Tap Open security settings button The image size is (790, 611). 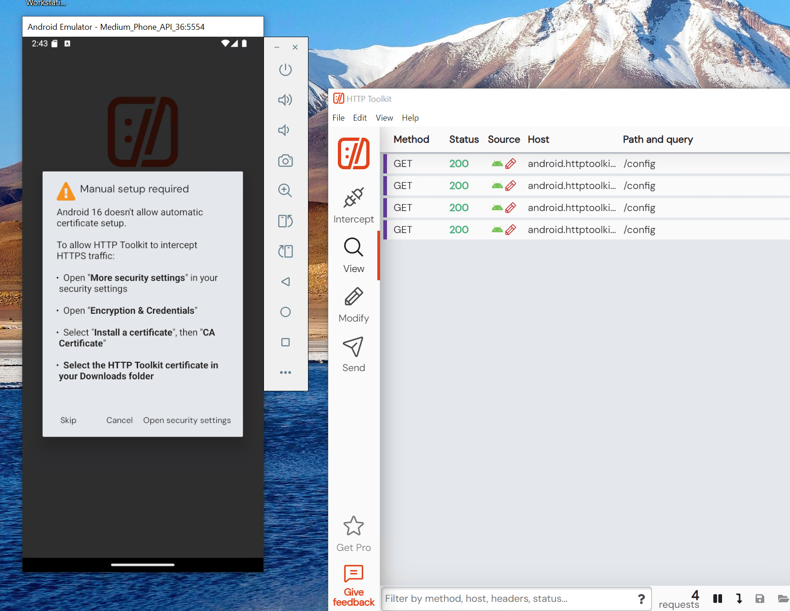coord(187,420)
